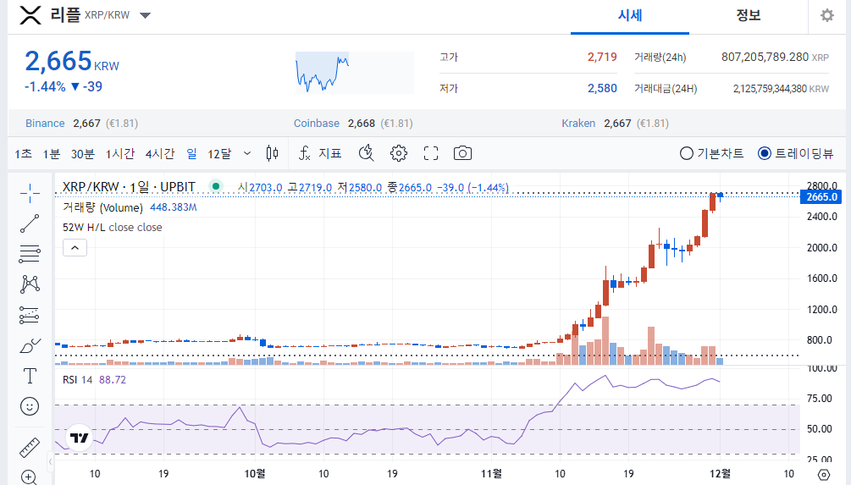Viewport: 851px width, 485px height.
Task: Click the 2665.0 current price label on axis
Action: [821, 197]
